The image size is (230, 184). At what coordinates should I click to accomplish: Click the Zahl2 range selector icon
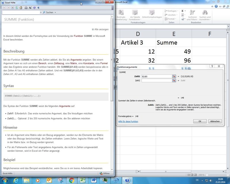[x=174, y=81]
